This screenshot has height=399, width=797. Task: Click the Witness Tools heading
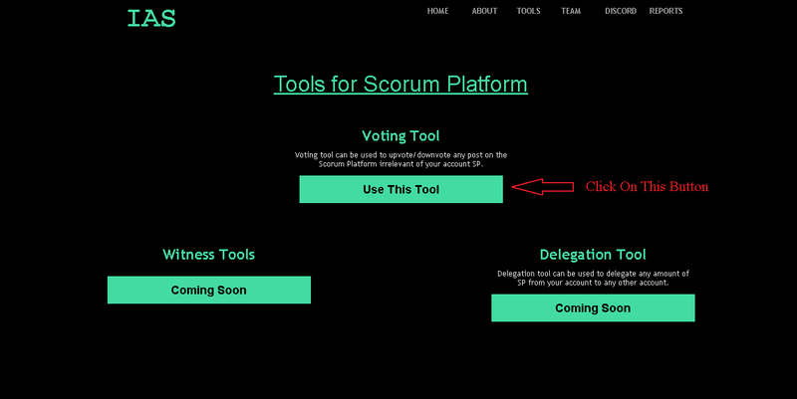tap(209, 255)
